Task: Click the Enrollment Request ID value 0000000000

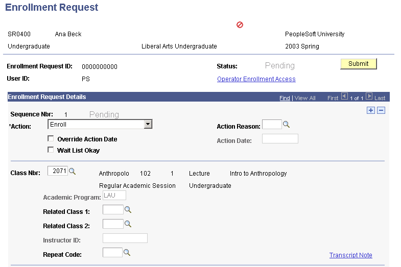Action: click(100, 67)
